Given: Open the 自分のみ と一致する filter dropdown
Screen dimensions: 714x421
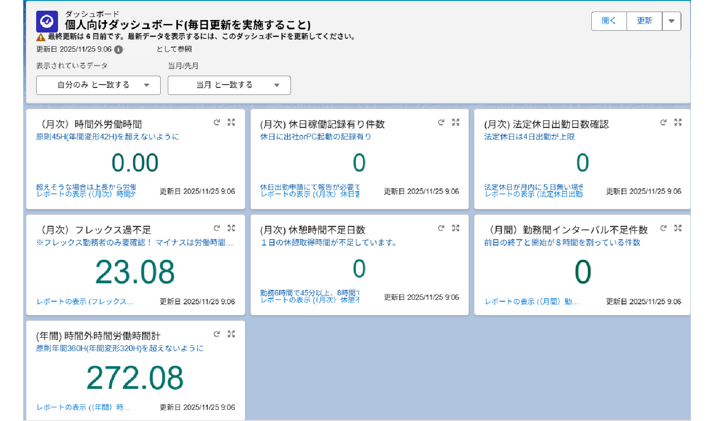Looking at the screenshot, I should (x=98, y=85).
